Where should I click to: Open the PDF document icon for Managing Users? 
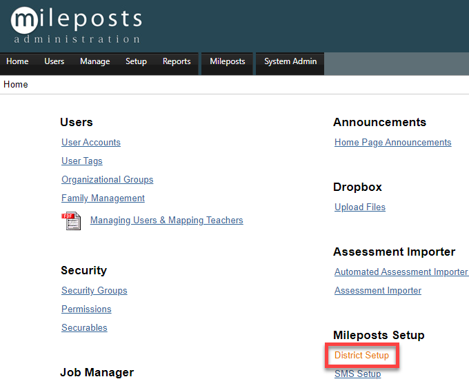coord(71,221)
